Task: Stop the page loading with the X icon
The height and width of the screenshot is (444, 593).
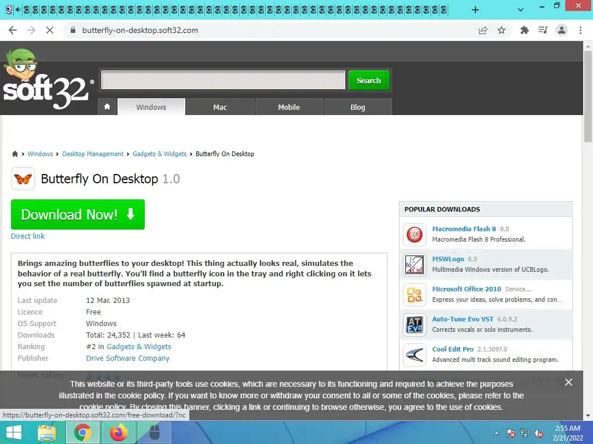Action: click(50, 30)
